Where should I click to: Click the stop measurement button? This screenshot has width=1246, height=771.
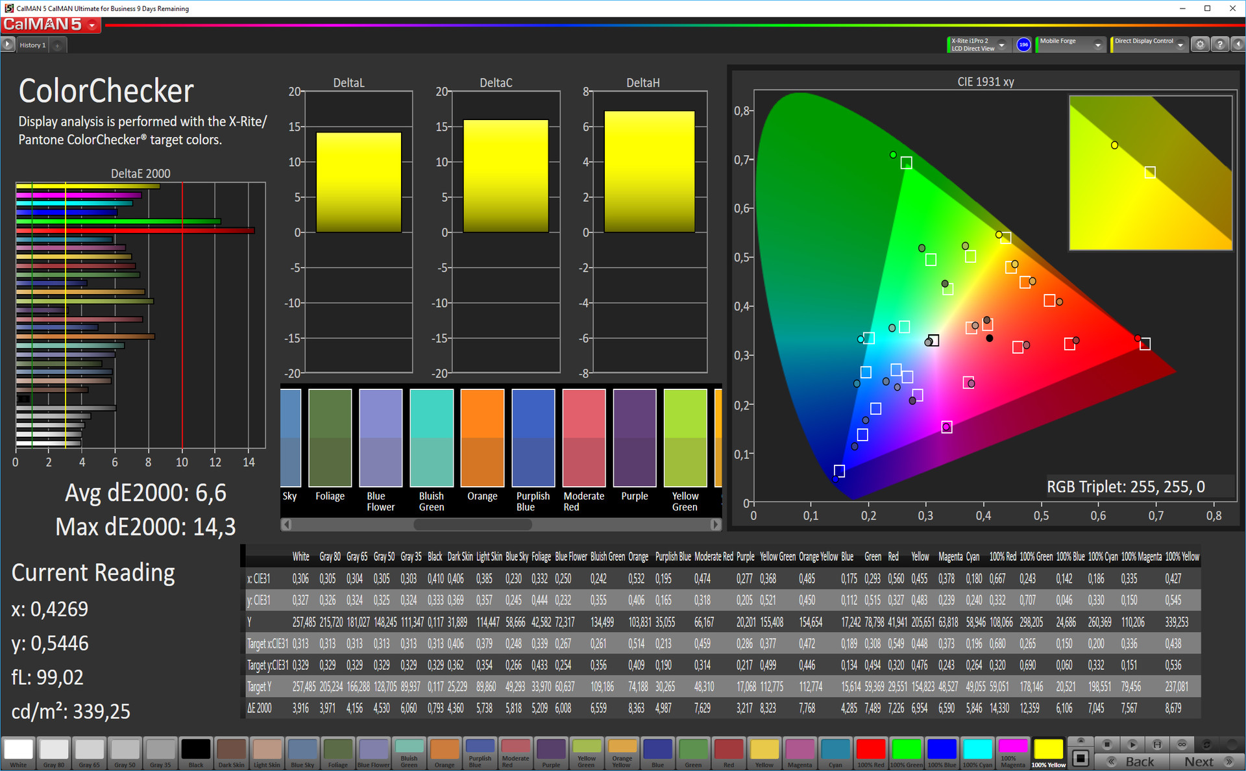(x=1107, y=744)
